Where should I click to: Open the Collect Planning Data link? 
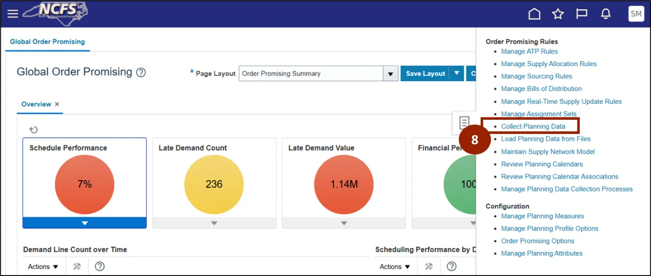pyautogui.click(x=533, y=126)
